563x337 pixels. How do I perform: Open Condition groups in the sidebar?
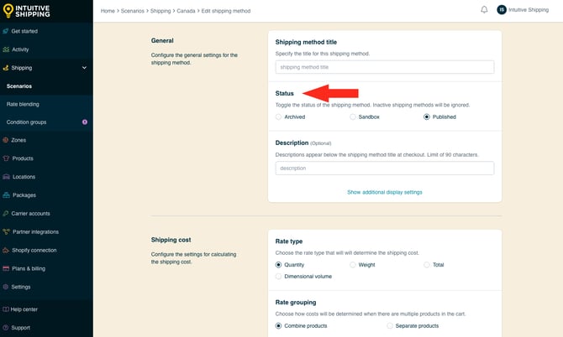[26, 122]
